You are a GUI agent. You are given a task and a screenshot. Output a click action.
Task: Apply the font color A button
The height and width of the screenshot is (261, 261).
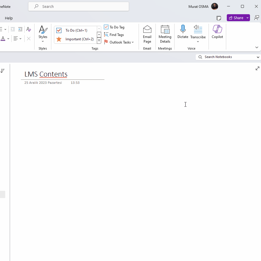[3, 39]
